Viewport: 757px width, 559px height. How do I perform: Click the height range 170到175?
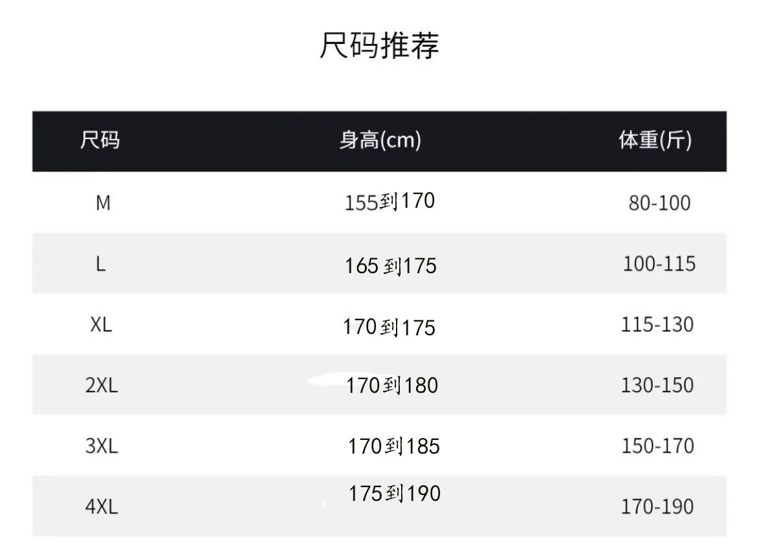coord(389,327)
